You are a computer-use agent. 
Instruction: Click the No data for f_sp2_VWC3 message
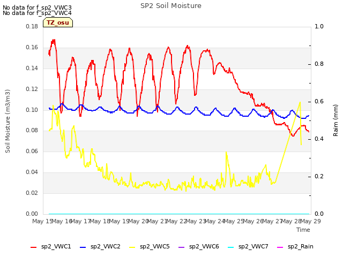pyautogui.click(x=37, y=7)
